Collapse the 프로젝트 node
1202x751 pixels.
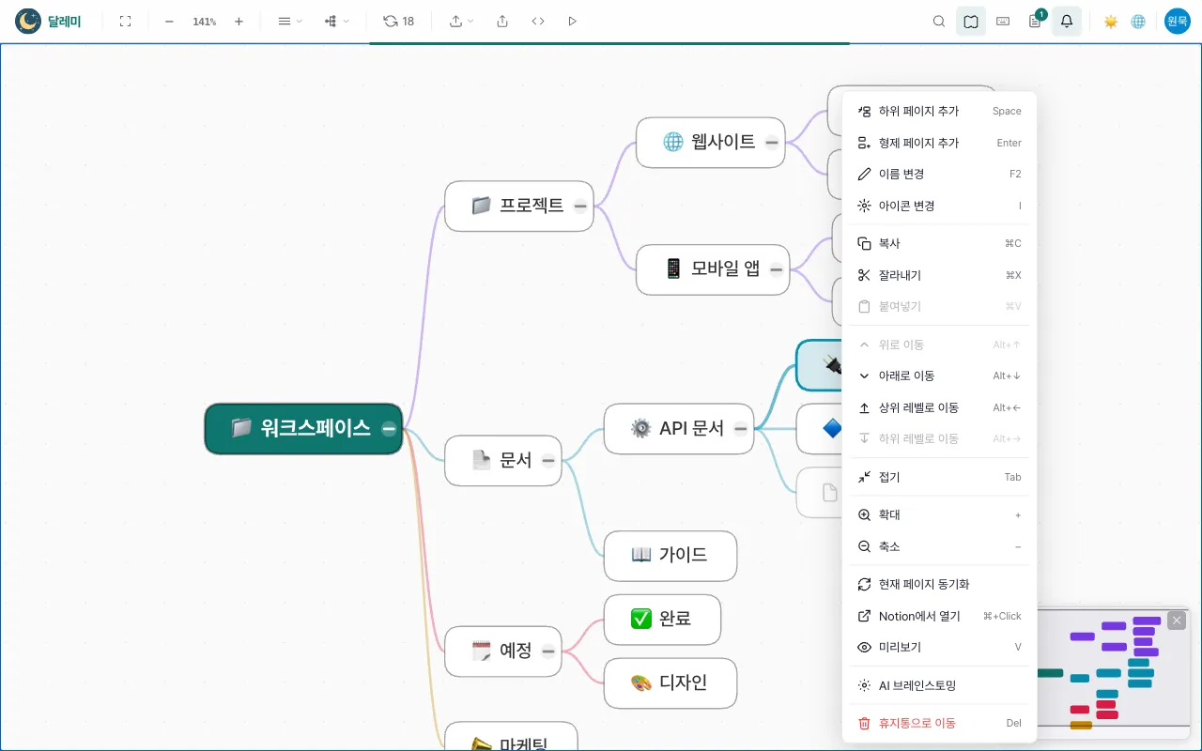[580, 206]
